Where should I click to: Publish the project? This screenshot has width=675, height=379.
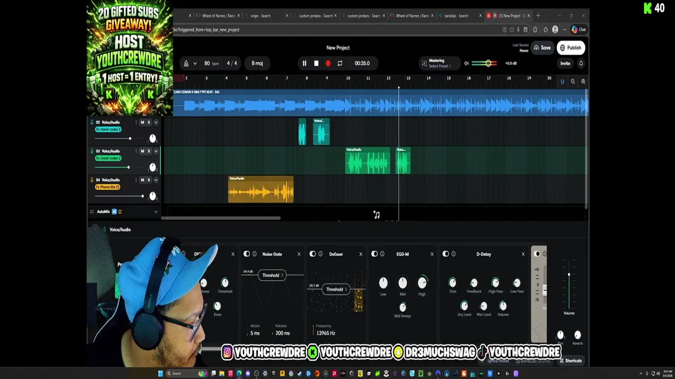[570, 48]
